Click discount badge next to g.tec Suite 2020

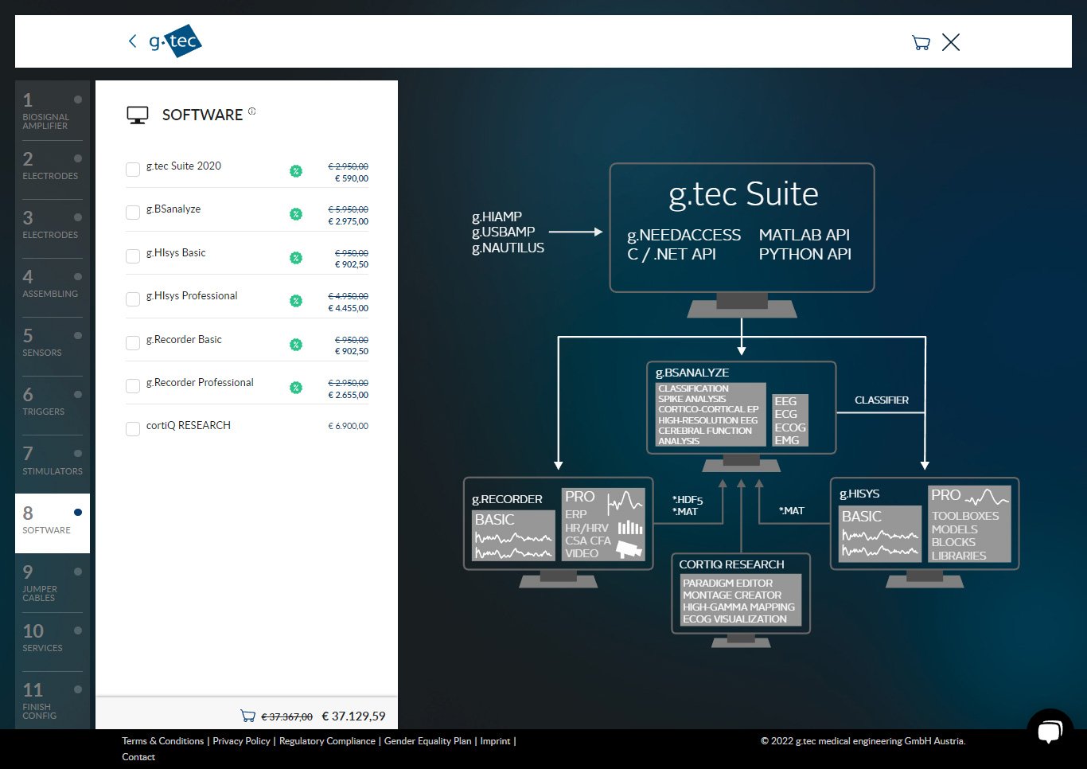tap(296, 171)
